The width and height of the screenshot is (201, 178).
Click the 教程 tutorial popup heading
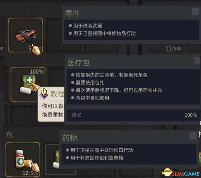57,94
